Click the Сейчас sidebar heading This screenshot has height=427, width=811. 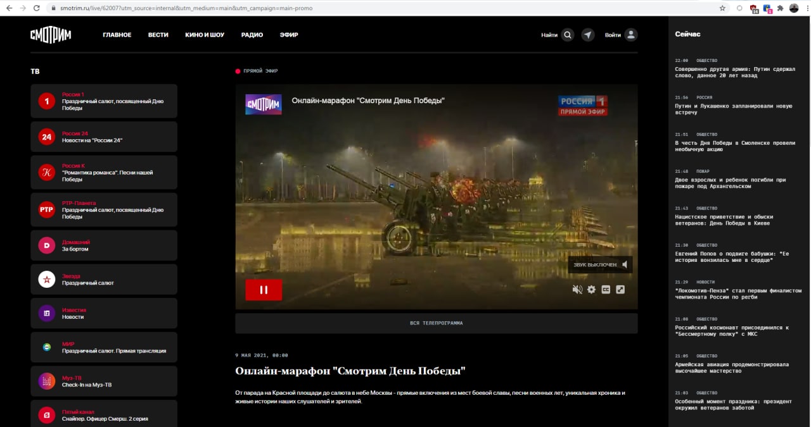click(x=687, y=34)
